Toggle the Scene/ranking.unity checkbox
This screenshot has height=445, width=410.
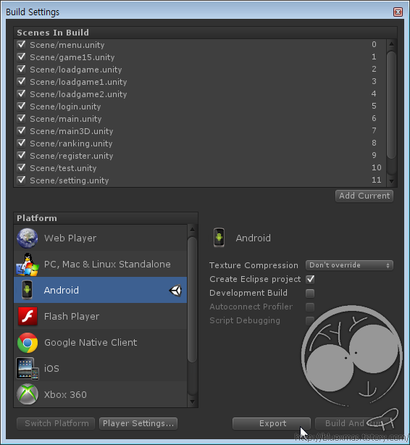pyautogui.click(x=21, y=143)
